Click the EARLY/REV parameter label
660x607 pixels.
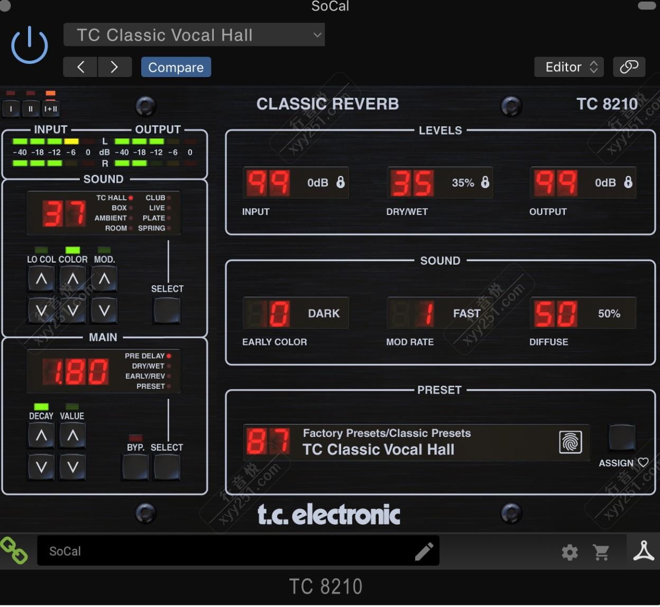tap(145, 376)
